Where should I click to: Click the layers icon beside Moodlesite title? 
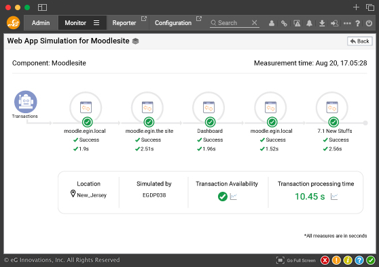(x=135, y=41)
